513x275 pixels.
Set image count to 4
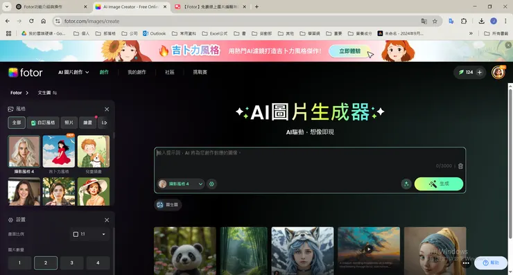pyautogui.click(x=98, y=263)
